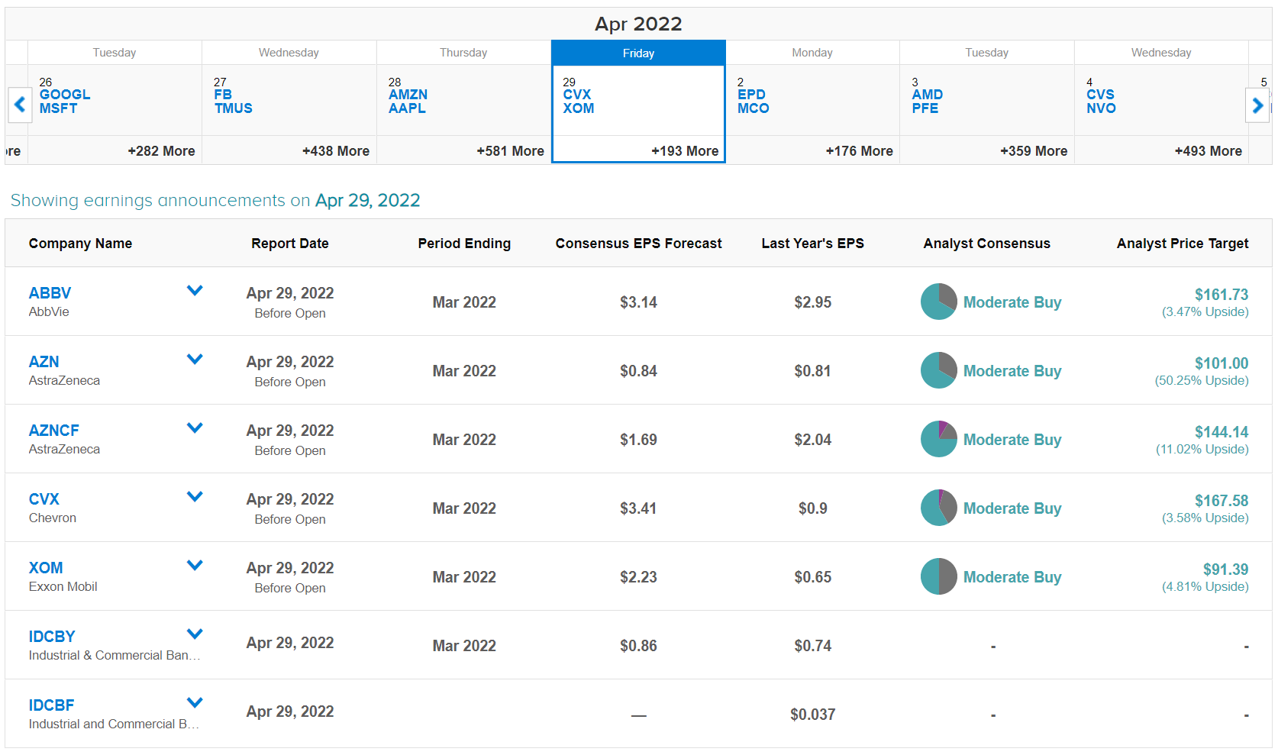Open FB ticker in the calendar
Viewport: 1278px width, 755px height.
(223, 95)
